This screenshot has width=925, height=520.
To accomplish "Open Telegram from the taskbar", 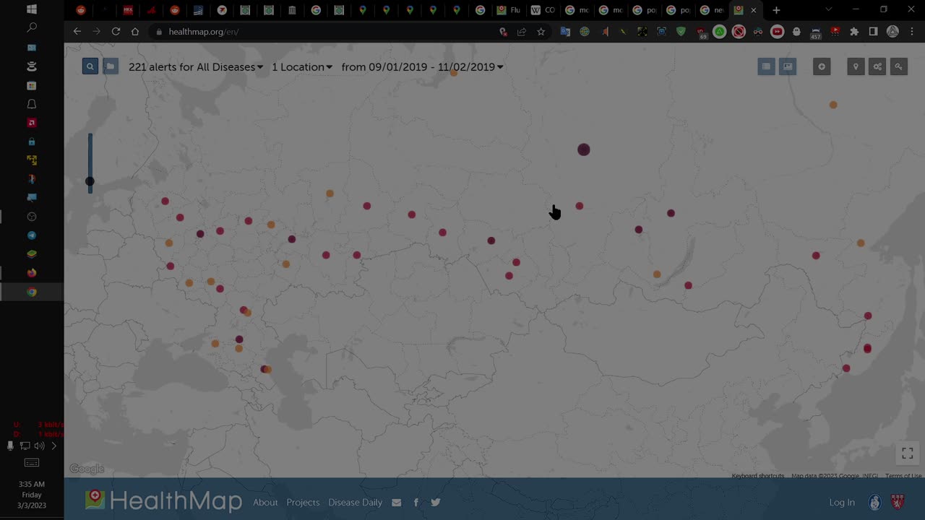I will pyautogui.click(x=32, y=235).
